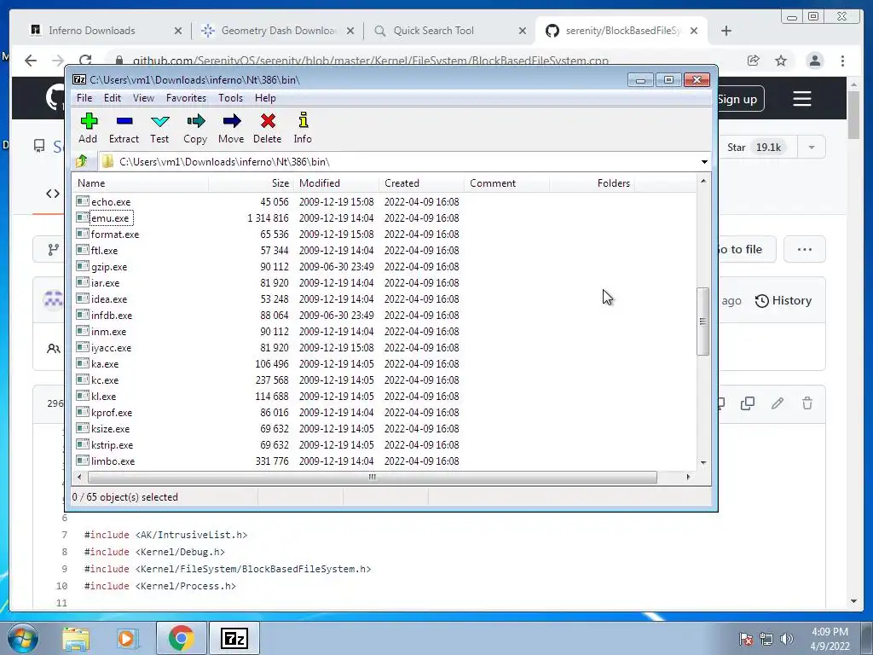Open the Chrome profile avatar
Screen dimensions: 873x655
pos(814,61)
